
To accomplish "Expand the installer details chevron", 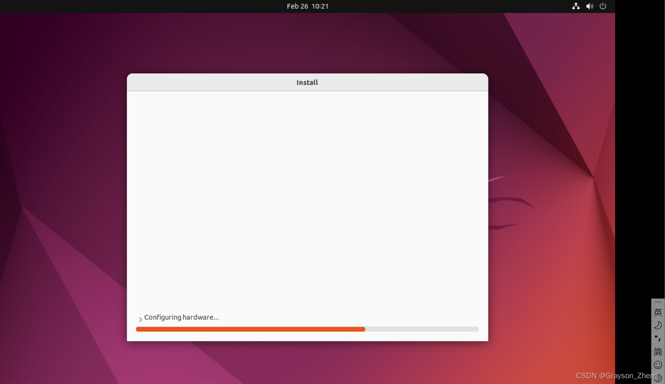I will coord(140,319).
